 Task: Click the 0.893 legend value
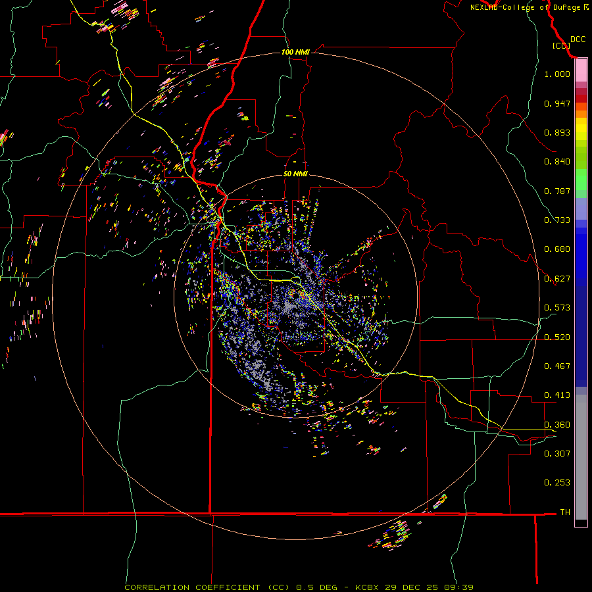557,132
